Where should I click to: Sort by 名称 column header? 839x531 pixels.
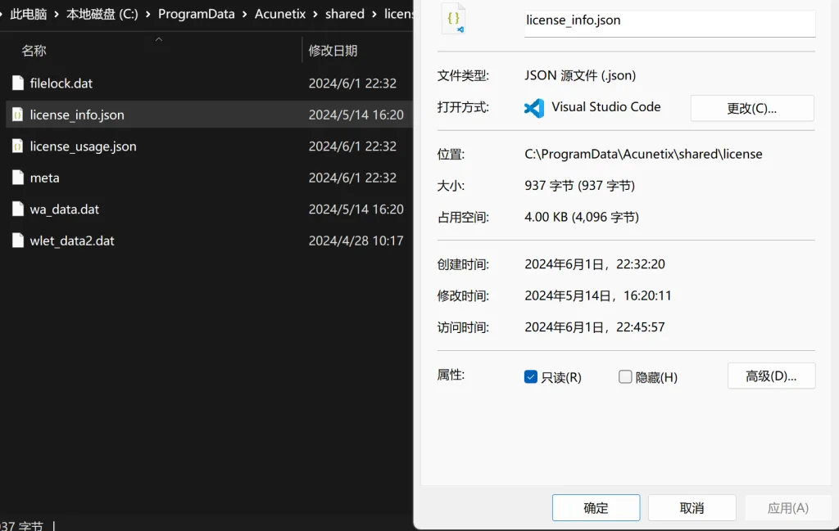[x=34, y=51]
